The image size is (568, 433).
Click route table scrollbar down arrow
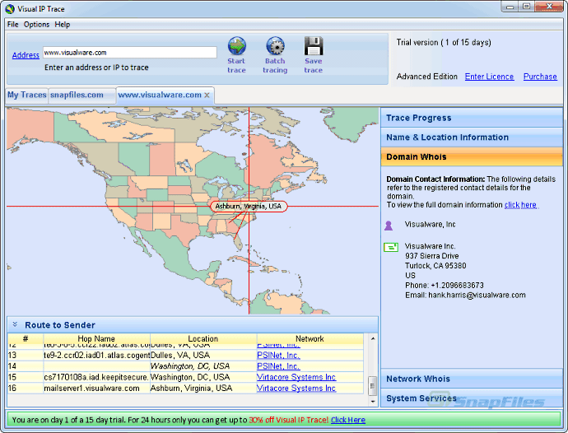(x=373, y=402)
